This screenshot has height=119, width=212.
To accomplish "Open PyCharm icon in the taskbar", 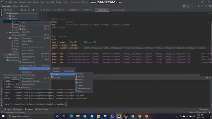I will [119, 116].
